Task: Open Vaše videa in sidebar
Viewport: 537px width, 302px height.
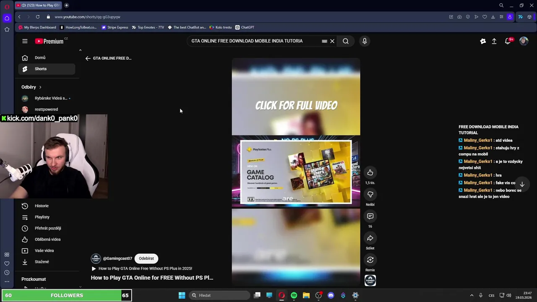Action: tap(47, 250)
